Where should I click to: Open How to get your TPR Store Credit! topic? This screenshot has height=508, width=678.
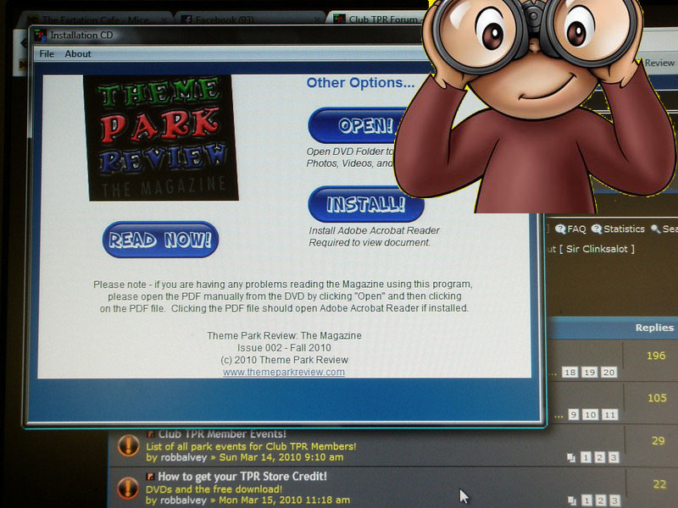pyautogui.click(x=242, y=477)
